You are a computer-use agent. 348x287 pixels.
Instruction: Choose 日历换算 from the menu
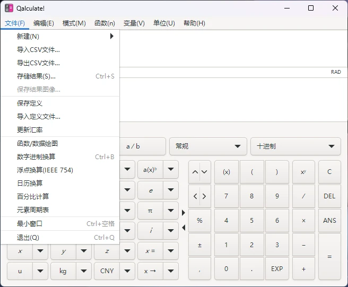[60, 184]
